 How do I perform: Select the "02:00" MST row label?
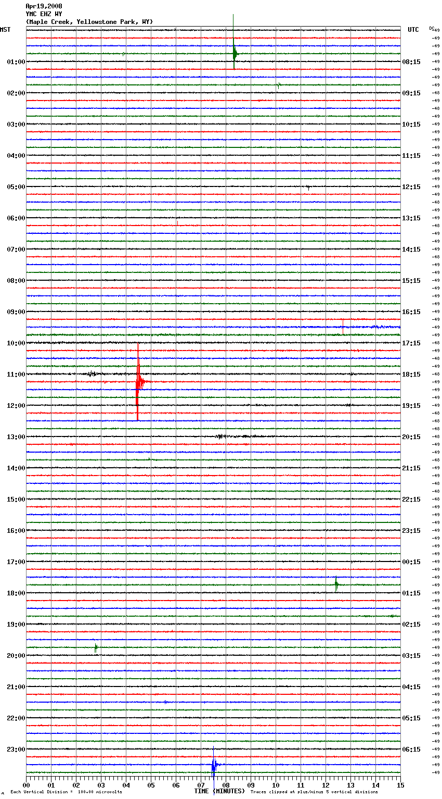tap(16, 93)
